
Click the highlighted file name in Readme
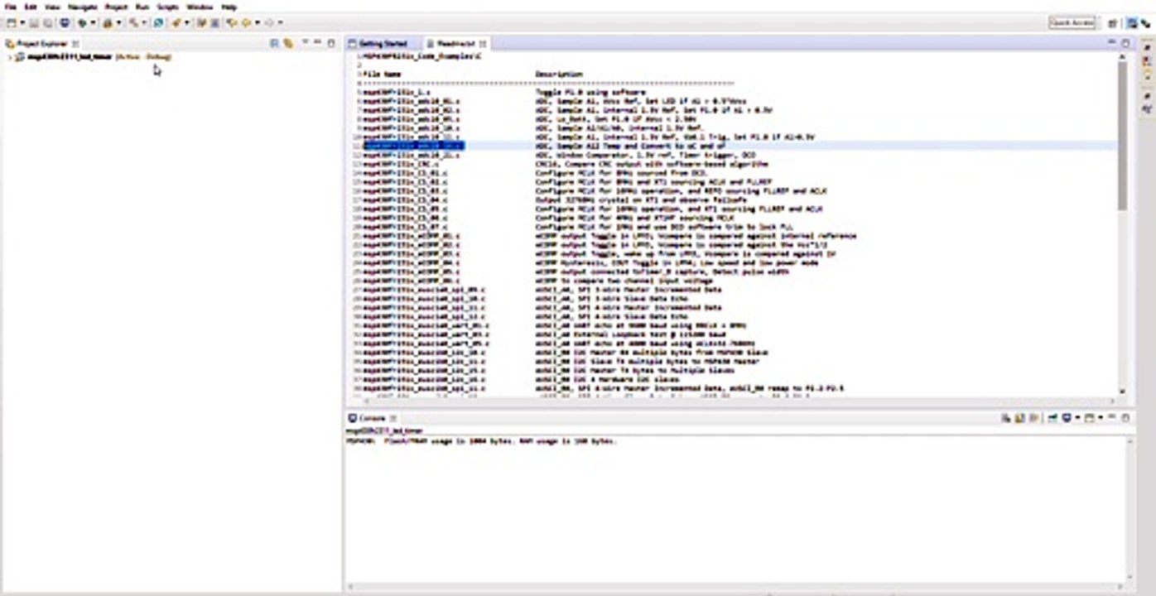click(413, 146)
